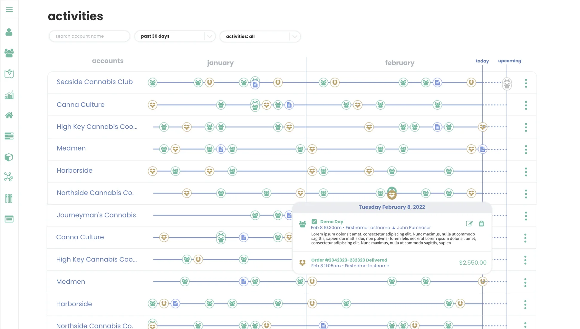This screenshot has height=329, width=580.
Task: Select Medmen document marker at today line
Action: tap(482, 149)
